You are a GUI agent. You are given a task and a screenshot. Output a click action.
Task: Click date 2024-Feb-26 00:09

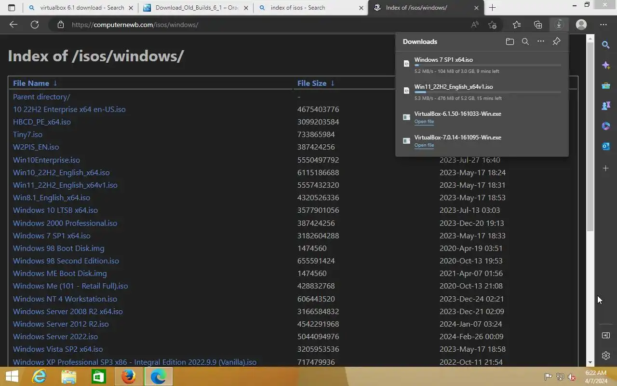tap(471, 336)
